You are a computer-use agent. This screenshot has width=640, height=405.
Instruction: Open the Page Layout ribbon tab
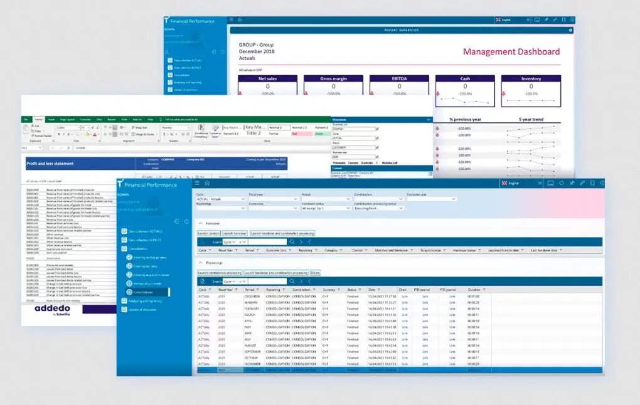click(x=67, y=118)
